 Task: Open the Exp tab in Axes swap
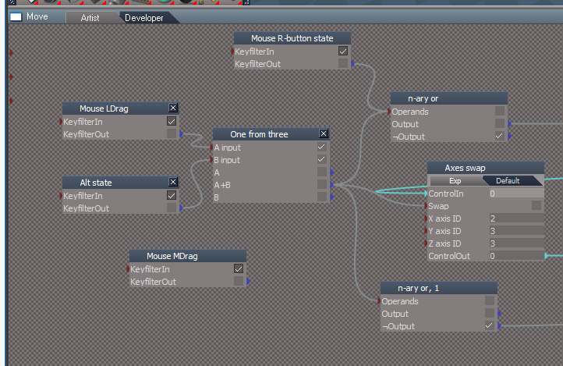[x=455, y=181]
